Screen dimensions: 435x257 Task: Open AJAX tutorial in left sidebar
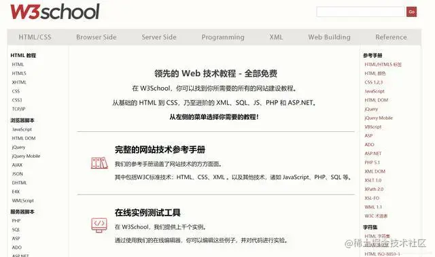[17, 165]
